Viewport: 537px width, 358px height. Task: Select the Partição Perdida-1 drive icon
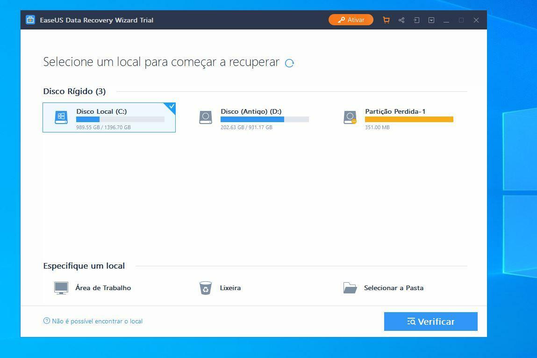350,117
